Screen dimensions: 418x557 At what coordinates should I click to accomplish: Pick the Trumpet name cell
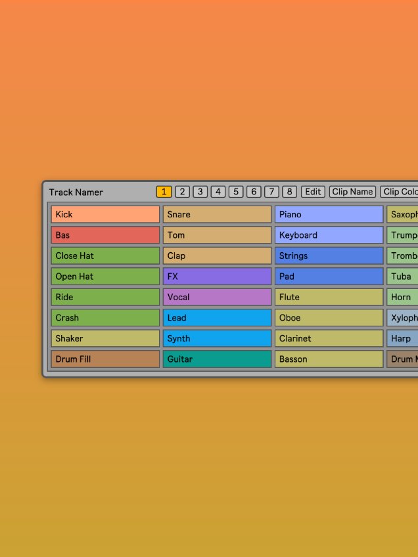point(402,234)
